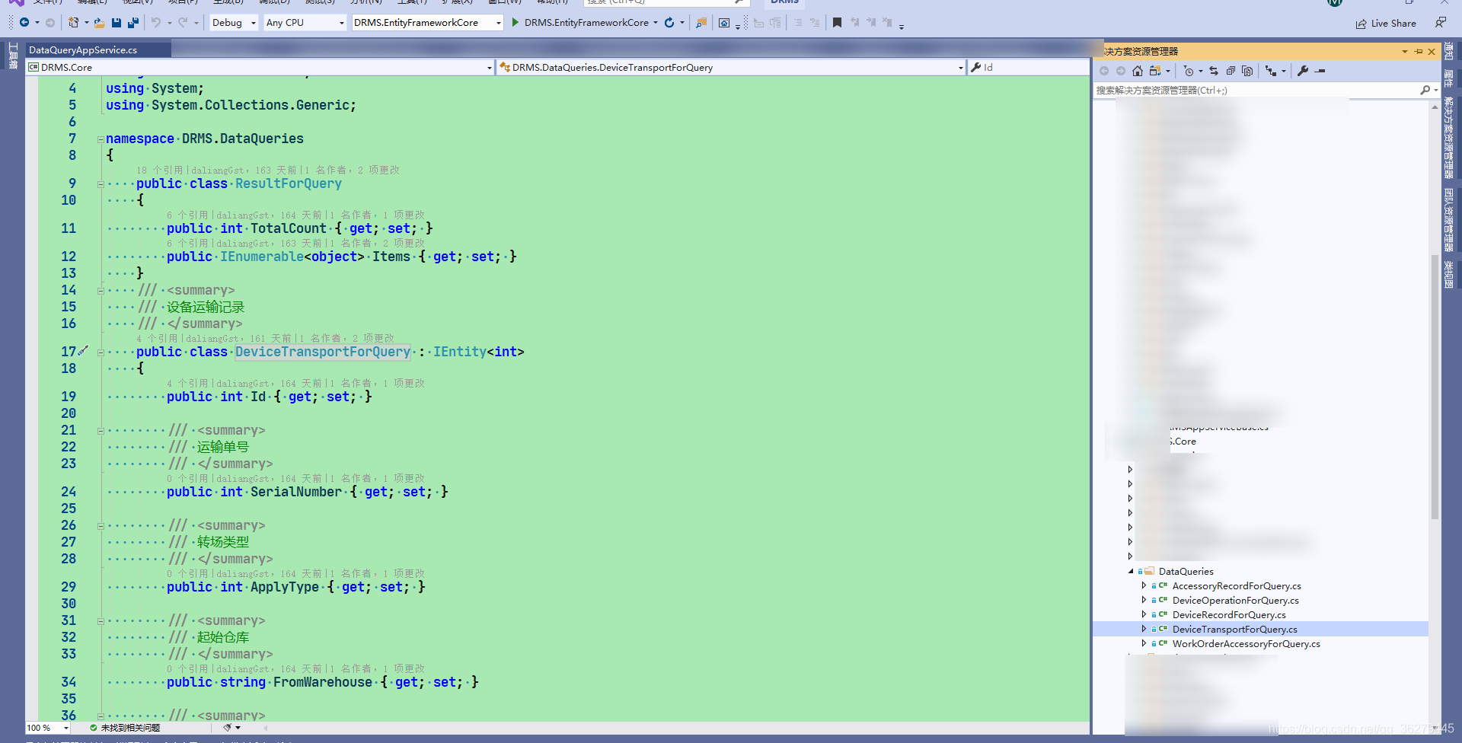Screen dimensions: 1462x743
Task: Open the vertical 团队资源管理器 side tab
Action: point(1448,220)
